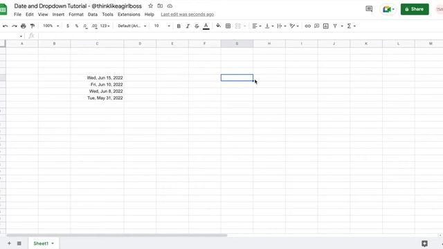
Task: Click the Undo icon
Action: (6, 26)
